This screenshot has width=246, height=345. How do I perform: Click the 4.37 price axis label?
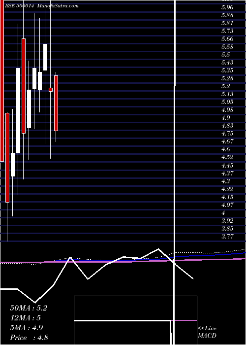(x=227, y=173)
